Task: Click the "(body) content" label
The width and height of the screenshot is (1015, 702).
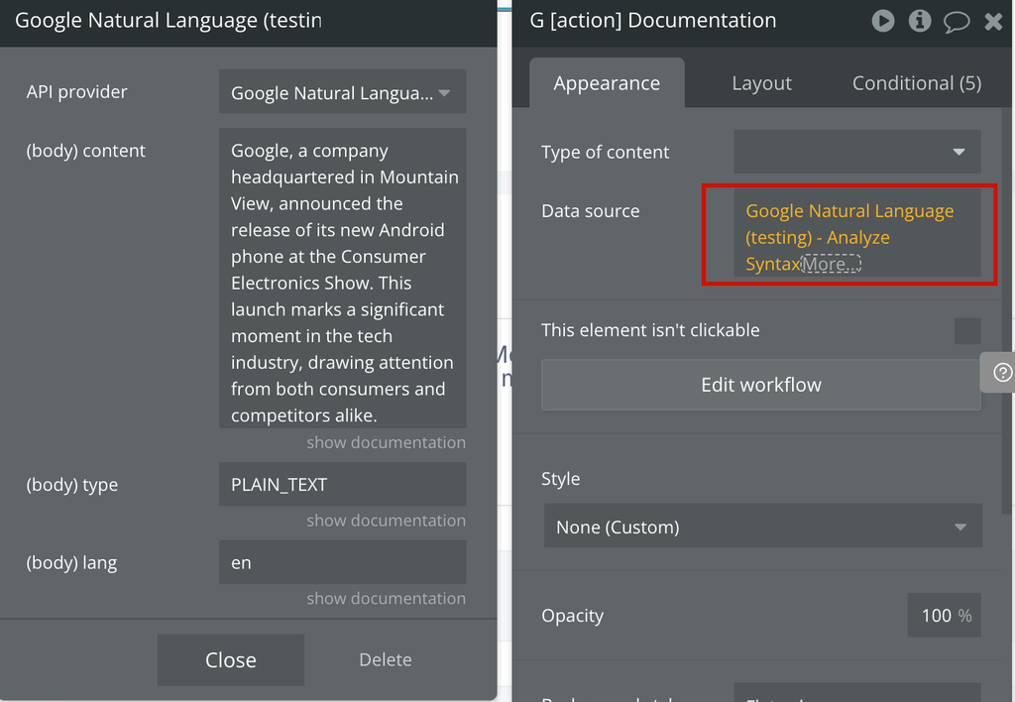Action: pos(86,151)
